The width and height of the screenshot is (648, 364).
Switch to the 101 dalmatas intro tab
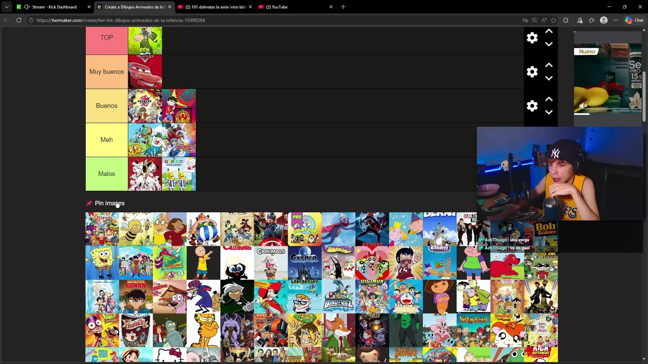click(215, 7)
